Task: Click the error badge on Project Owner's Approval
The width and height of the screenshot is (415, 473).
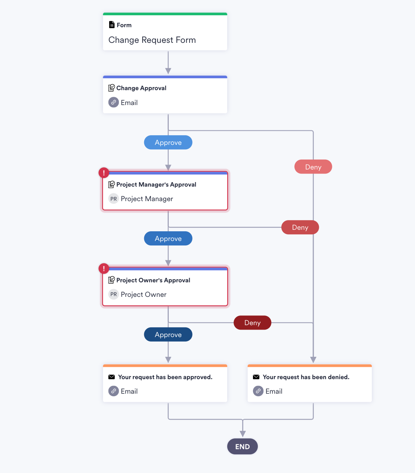Action: (x=104, y=269)
